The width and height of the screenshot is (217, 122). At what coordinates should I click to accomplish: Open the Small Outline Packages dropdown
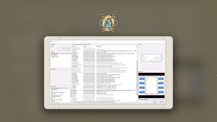point(151,99)
